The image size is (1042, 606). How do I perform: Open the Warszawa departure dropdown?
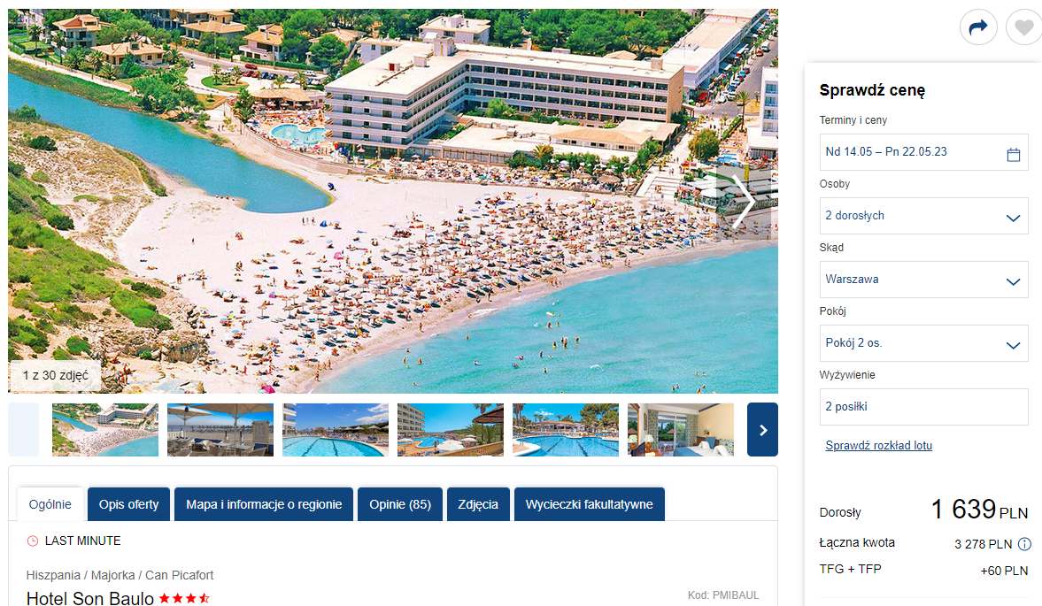pyautogui.click(x=923, y=280)
